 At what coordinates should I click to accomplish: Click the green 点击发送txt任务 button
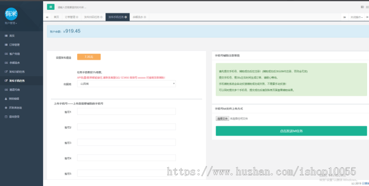tap(291, 131)
